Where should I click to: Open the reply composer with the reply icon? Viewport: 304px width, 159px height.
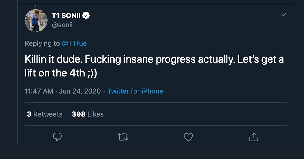click(57, 137)
